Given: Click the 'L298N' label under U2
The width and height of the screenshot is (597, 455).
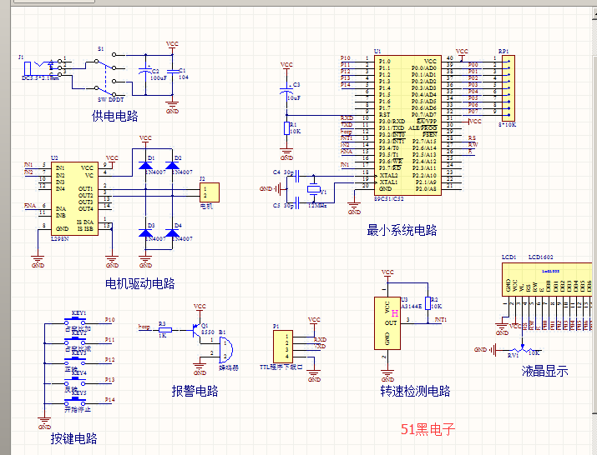Looking at the screenshot, I should (59, 239).
